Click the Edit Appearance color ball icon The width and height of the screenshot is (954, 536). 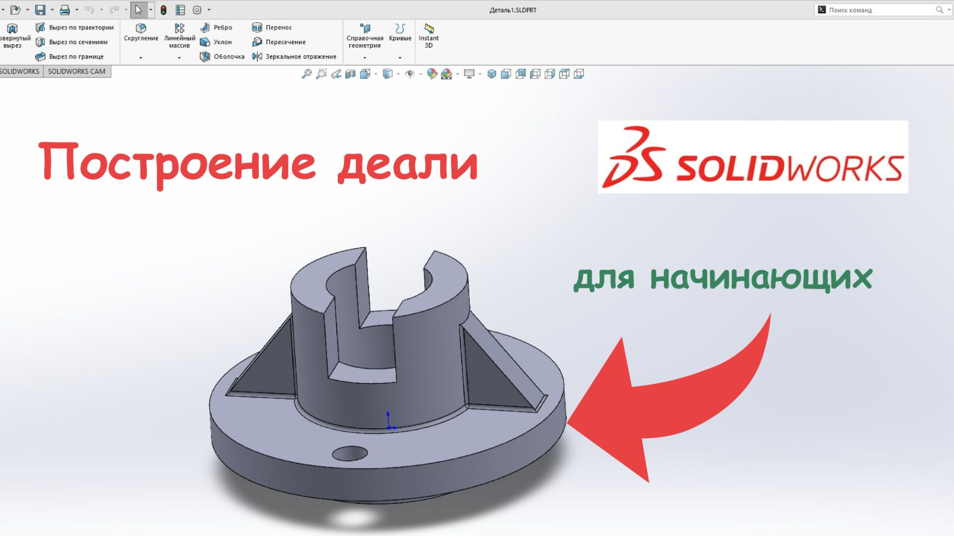coord(432,74)
